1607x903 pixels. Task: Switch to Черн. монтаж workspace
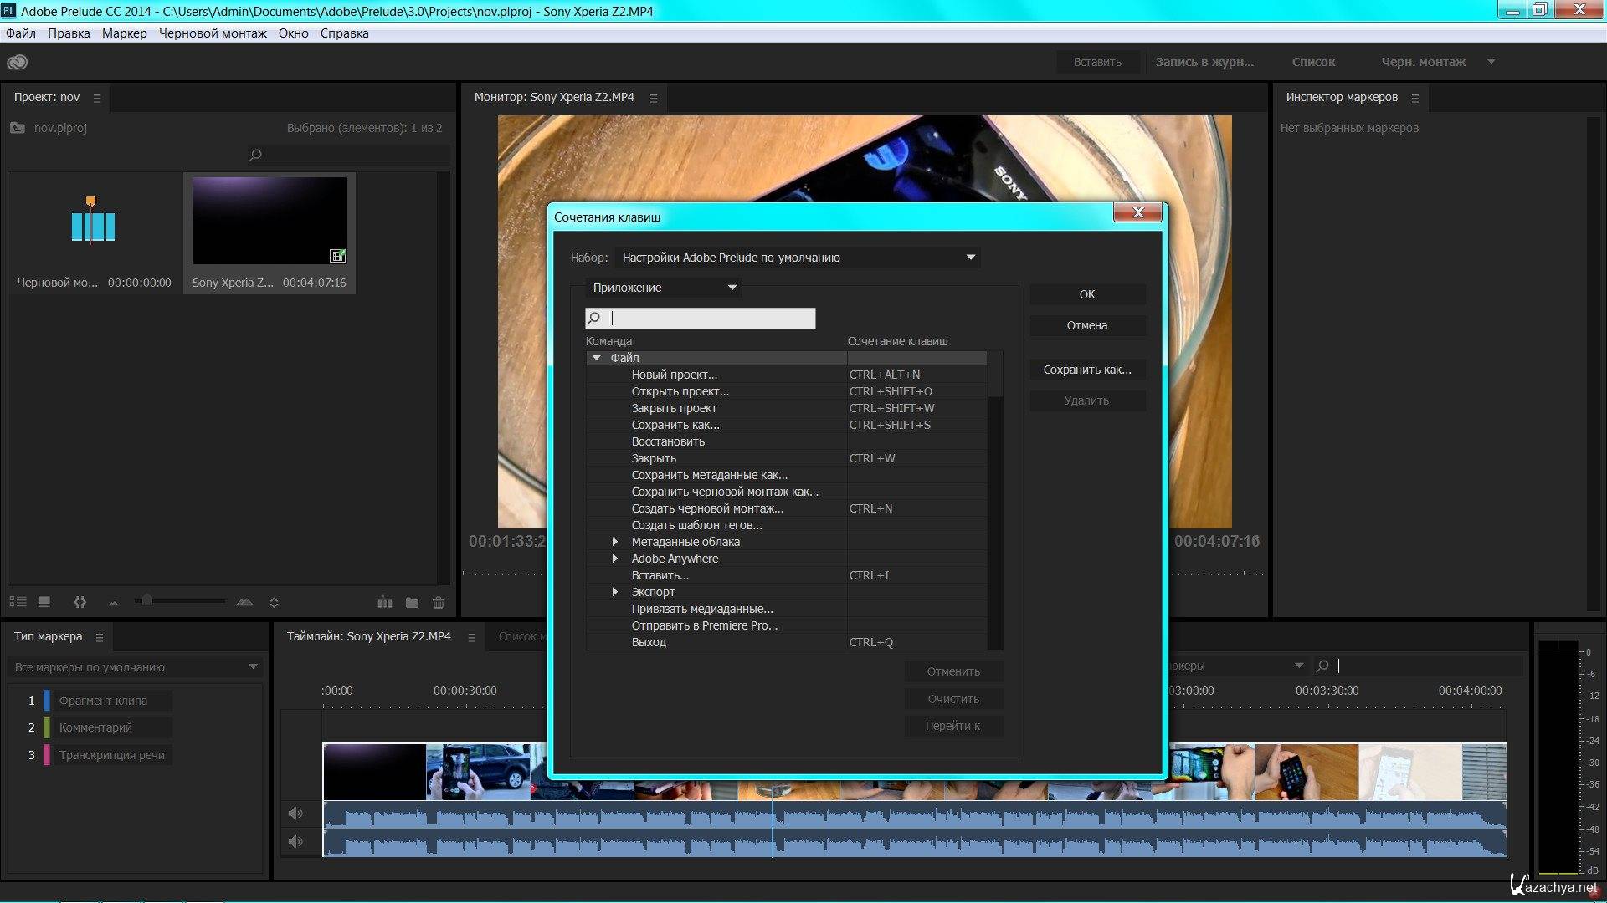tap(1423, 62)
